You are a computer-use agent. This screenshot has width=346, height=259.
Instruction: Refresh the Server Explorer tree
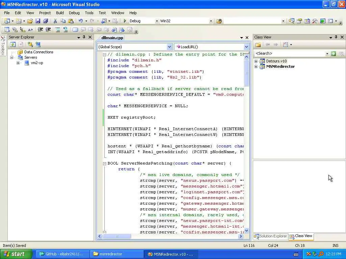(13, 45)
